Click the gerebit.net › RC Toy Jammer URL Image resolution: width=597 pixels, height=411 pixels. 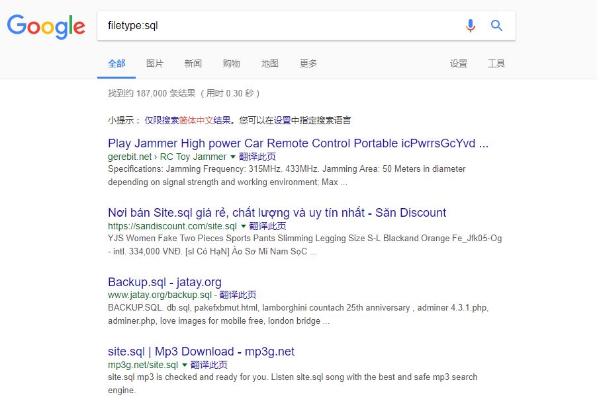(167, 157)
